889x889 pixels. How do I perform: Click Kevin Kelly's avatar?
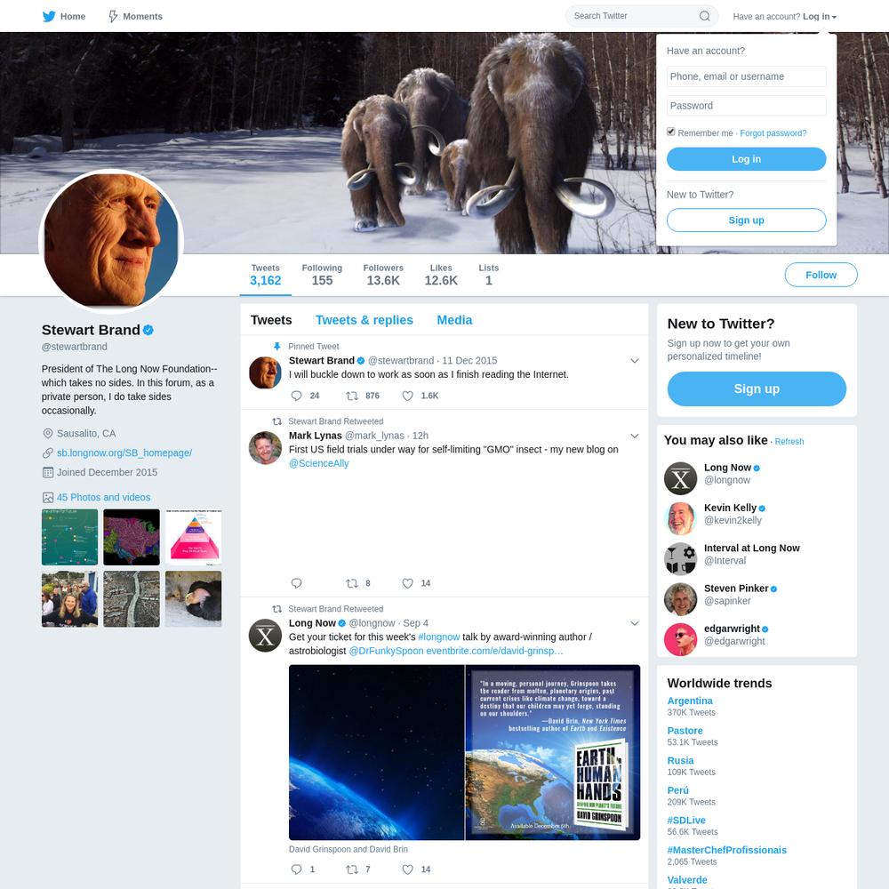coord(680,519)
